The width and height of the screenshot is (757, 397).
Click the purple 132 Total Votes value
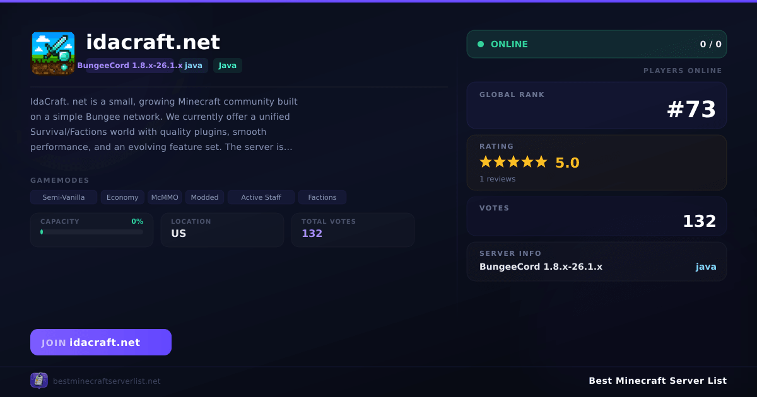[x=312, y=233]
